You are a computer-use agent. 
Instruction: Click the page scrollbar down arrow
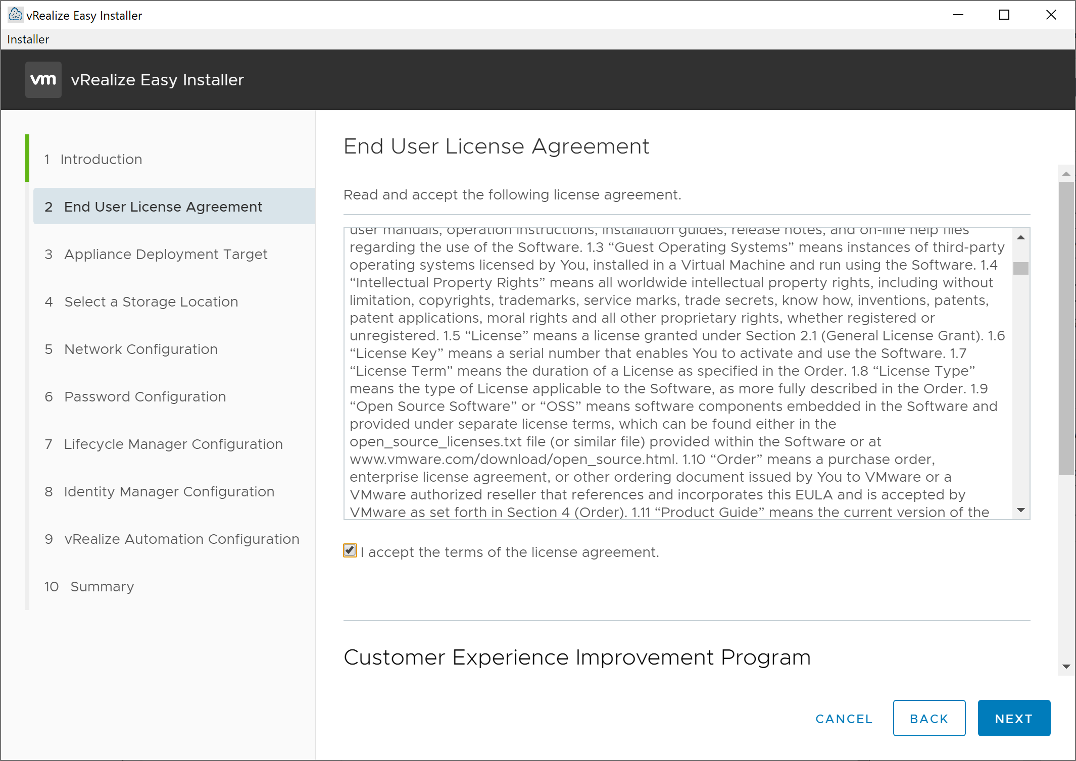pyautogui.click(x=1066, y=667)
